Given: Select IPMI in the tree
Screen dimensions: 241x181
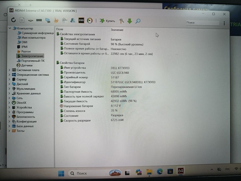Looking at the screenshot, I should pos(23,47).
